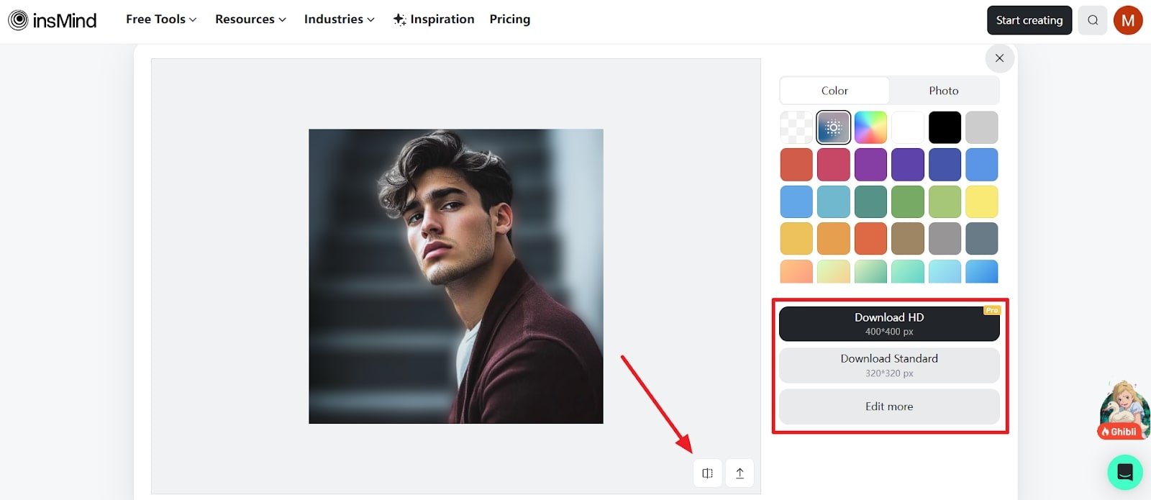The image size is (1151, 500).
Task: Open the user avatar M
Action: [1128, 20]
